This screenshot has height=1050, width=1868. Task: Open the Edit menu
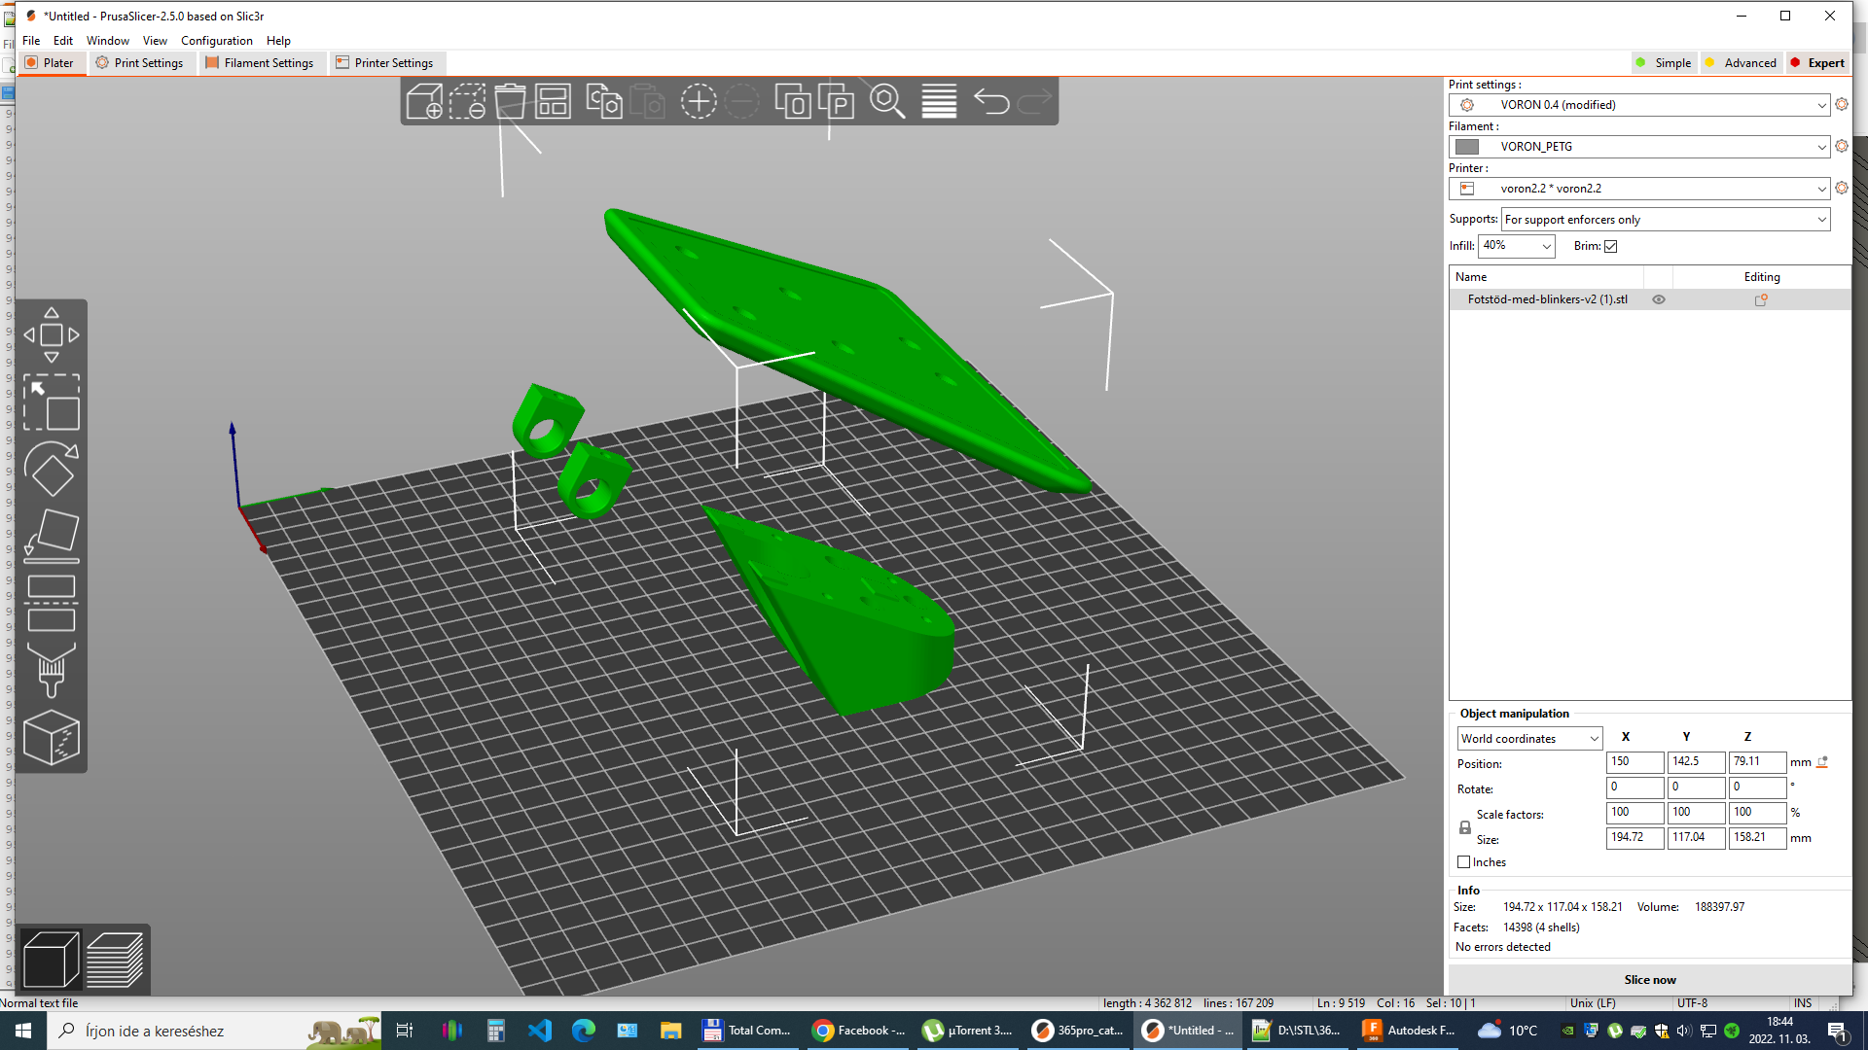[63, 41]
